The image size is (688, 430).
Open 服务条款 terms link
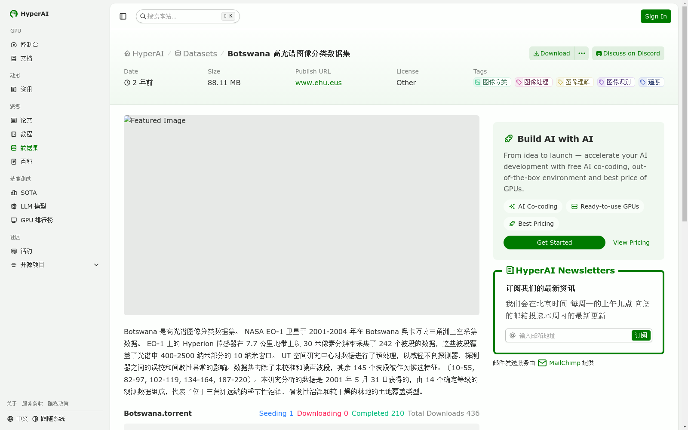pos(33,404)
